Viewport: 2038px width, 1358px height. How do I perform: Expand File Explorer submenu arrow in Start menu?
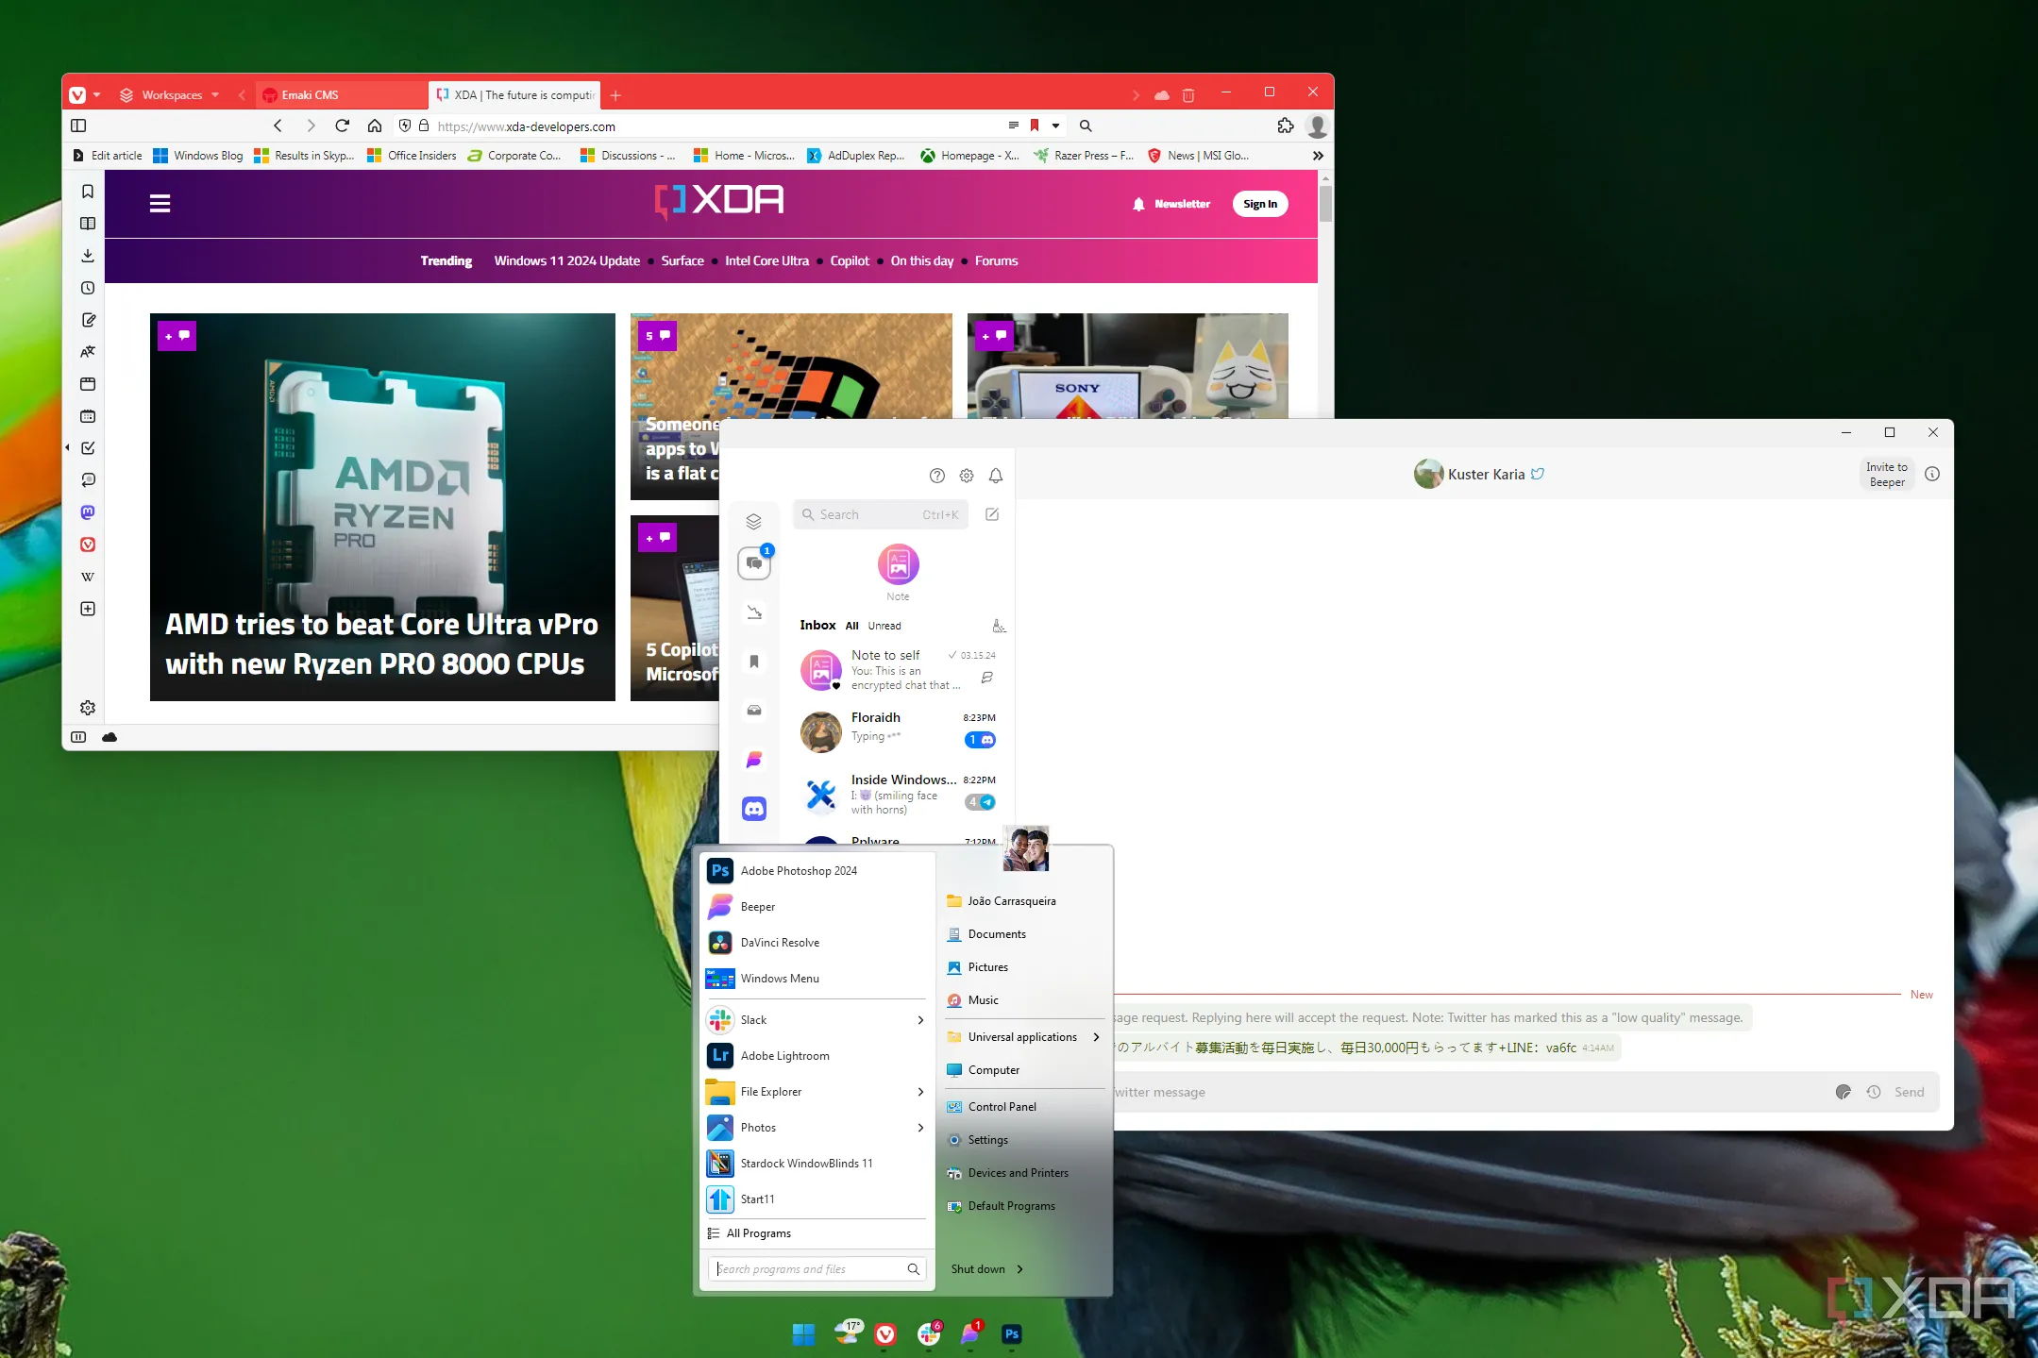coord(920,1092)
